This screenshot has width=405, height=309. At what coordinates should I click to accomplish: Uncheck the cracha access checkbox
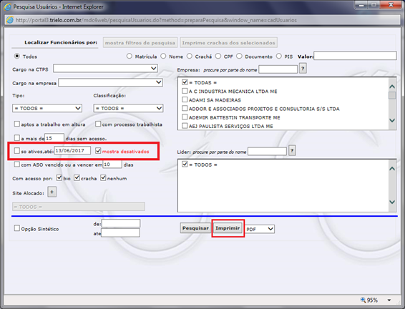77,177
